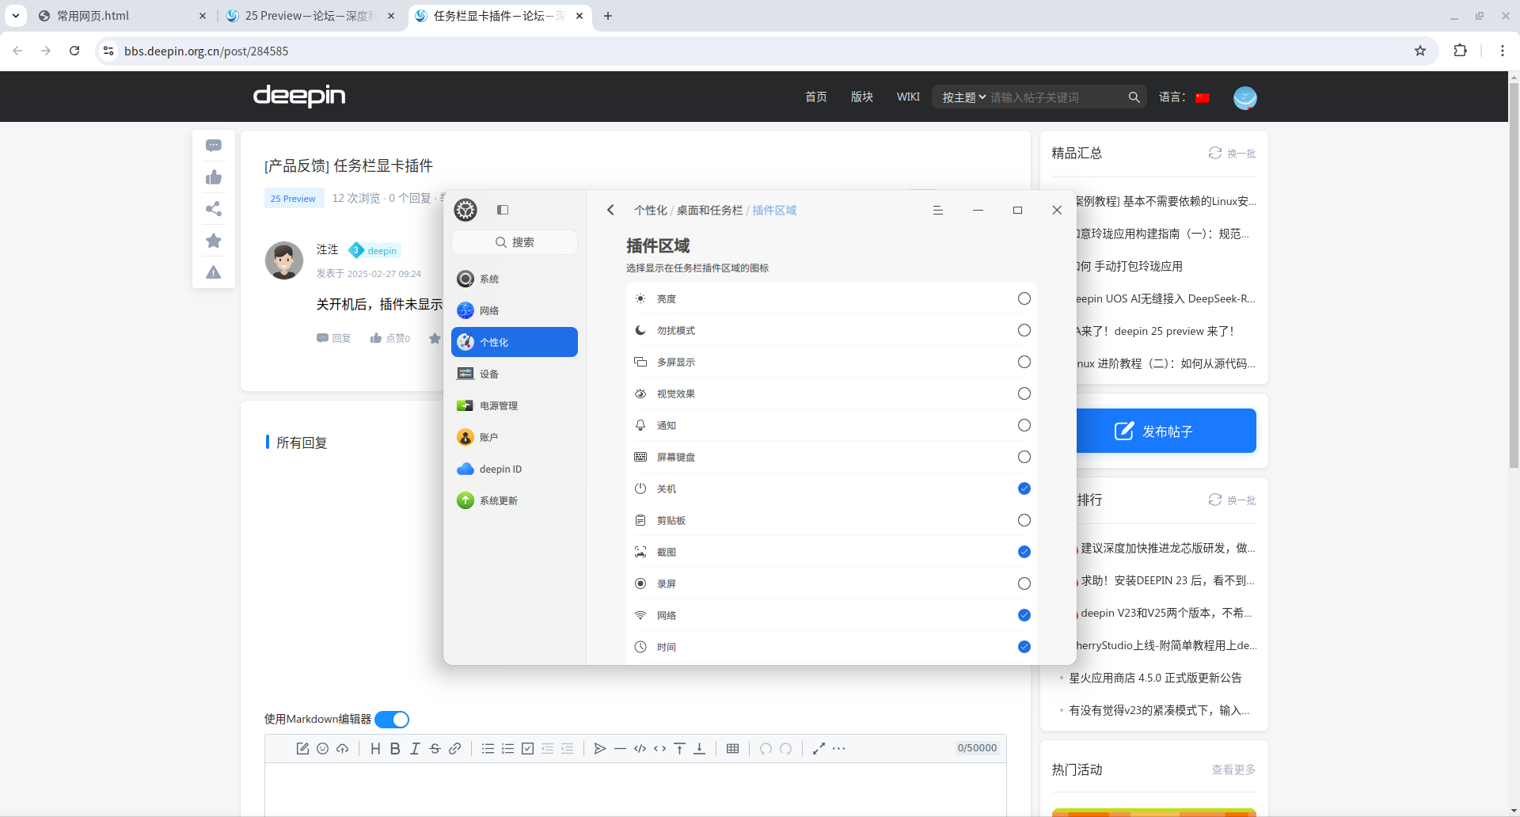1520x817 pixels.
Task: Enable the 亮度 plugin radio
Action: [x=1024, y=298]
